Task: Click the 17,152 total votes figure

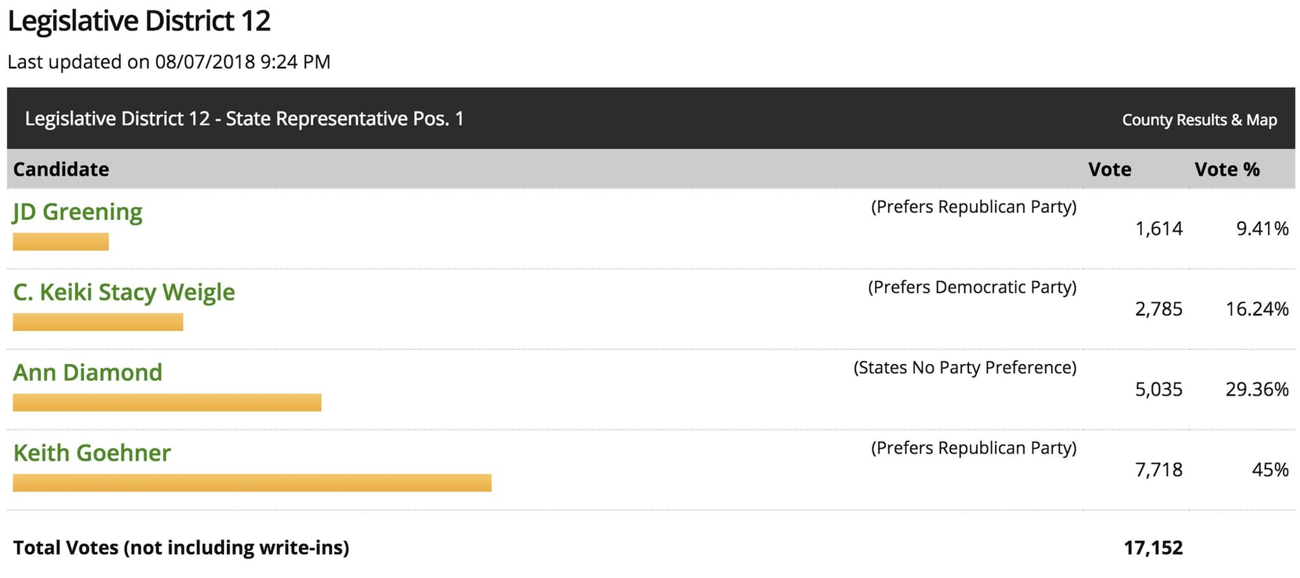Action: (1153, 548)
